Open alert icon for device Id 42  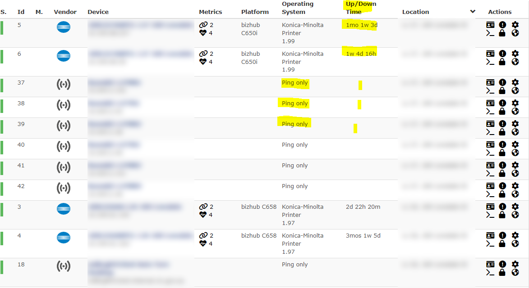[x=502, y=186]
